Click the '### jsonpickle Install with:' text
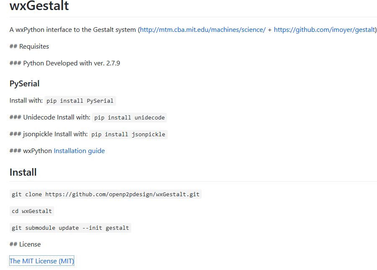 pos(48,134)
